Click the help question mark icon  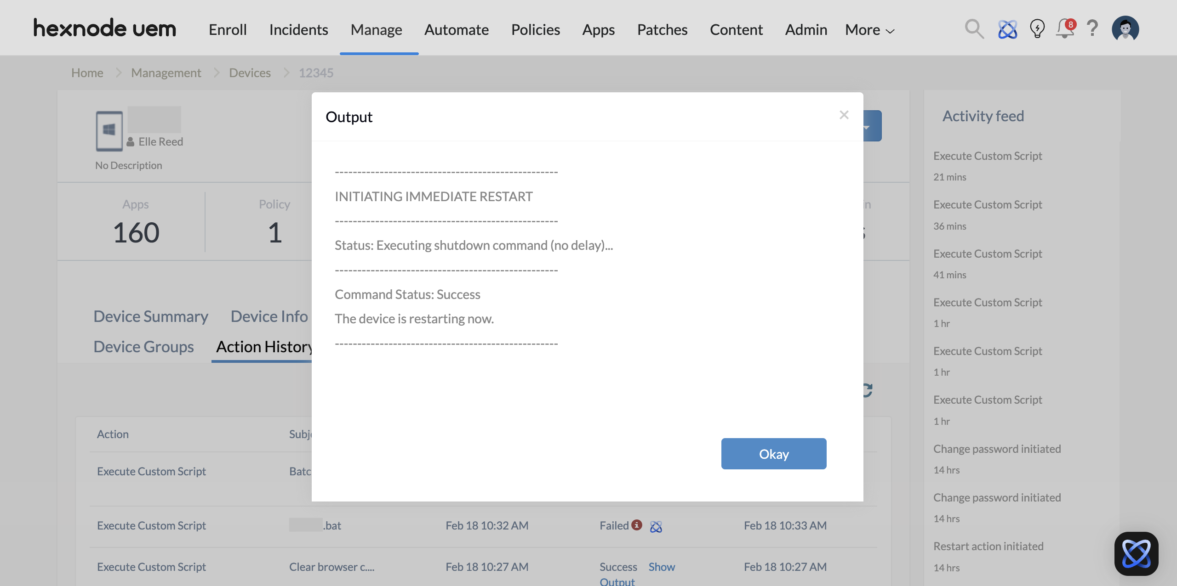click(x=1092, y=28)
